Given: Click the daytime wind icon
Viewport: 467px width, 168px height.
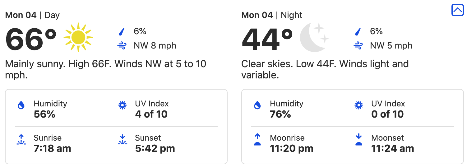Looking at the screenshot, I should pos(122,46).
